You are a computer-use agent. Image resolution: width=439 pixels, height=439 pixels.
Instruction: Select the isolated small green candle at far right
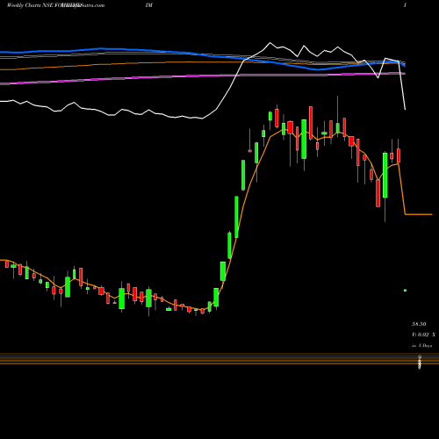(405, 291)
